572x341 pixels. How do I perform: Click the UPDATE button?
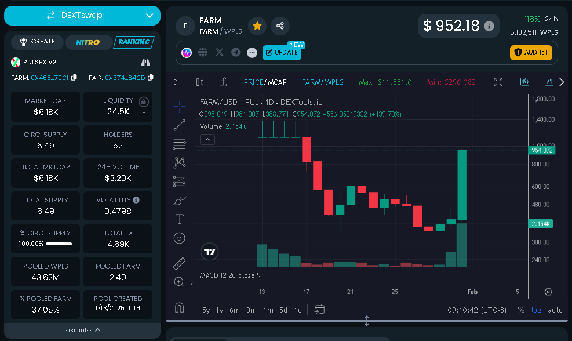282,53
